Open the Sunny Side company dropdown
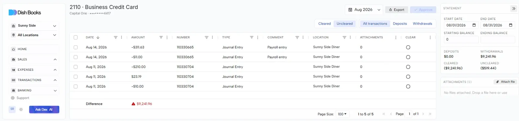This screenshot has width=519, height=121. tap(34, 26)
